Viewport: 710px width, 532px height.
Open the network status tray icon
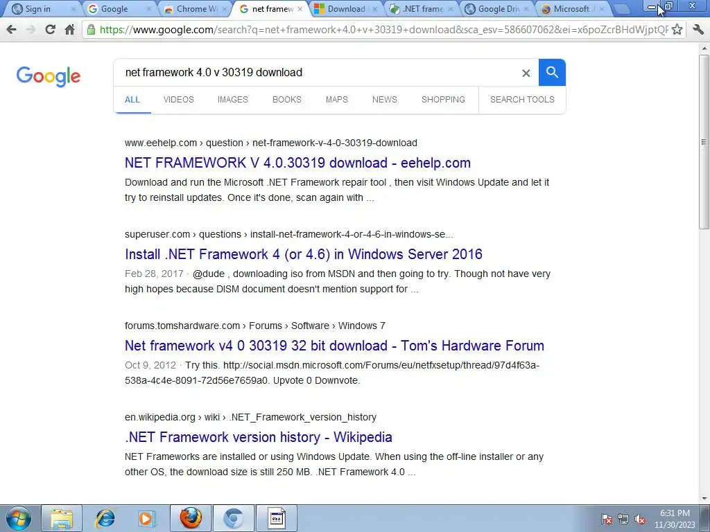[x=623, y=519]
